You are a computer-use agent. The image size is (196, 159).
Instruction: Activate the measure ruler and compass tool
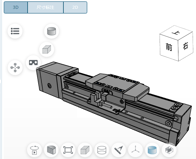pos(119,150)
